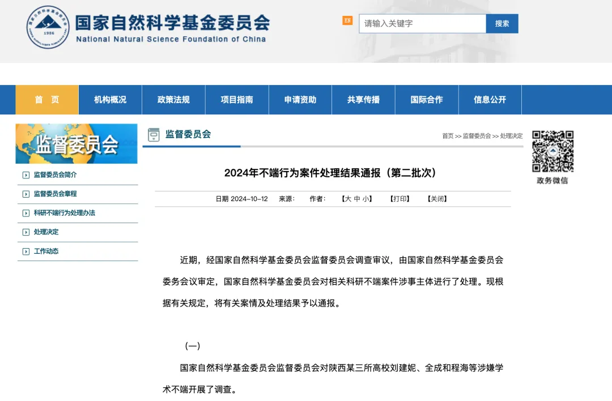The image size is (612, 401).
Task: Open 处理决定 sidebar link
Action: [x=46, y=232]
